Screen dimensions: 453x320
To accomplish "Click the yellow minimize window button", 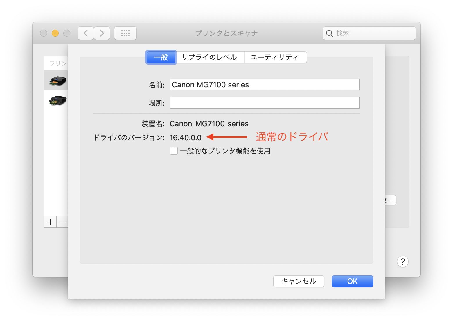I will click(55, 33).
